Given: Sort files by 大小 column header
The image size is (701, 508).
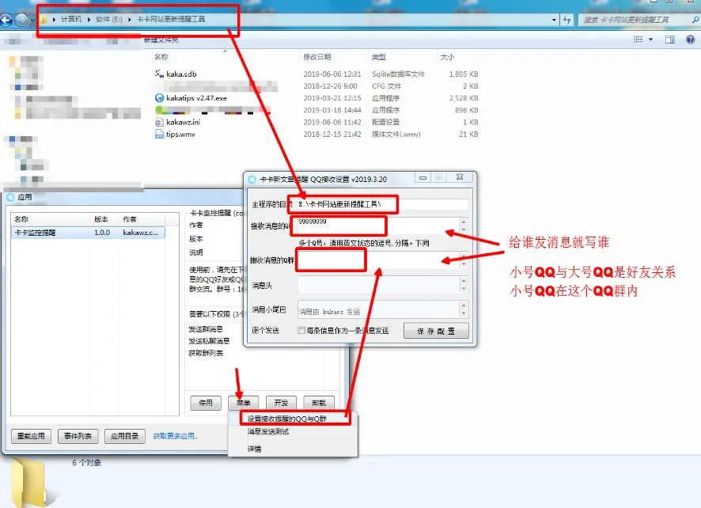Looking at the screenshot, I should (x=448, y=57).
